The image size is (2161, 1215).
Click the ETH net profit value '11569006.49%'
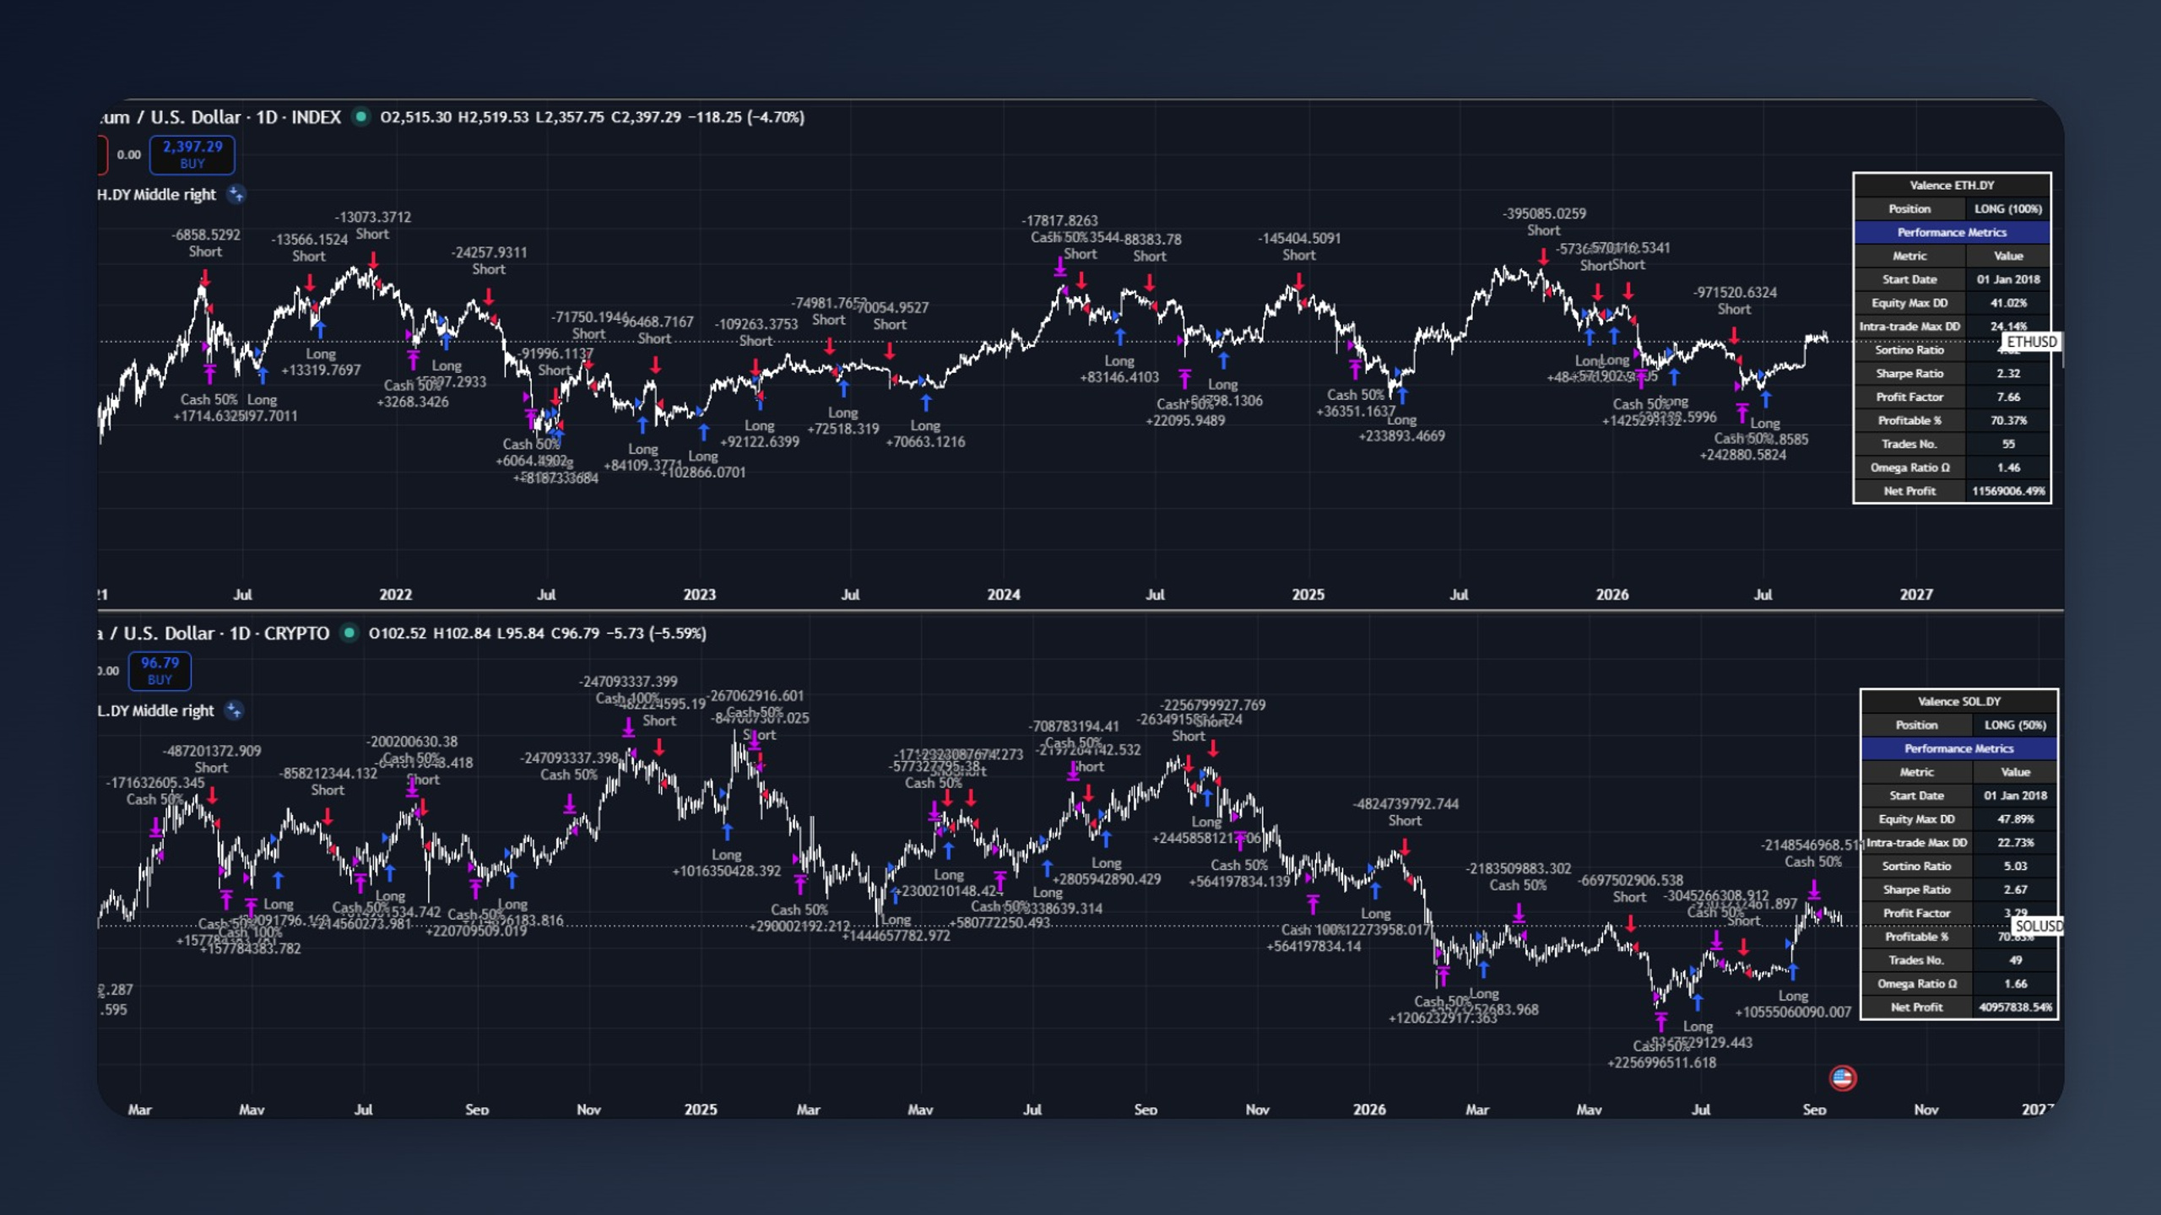tap(2007, 491)
